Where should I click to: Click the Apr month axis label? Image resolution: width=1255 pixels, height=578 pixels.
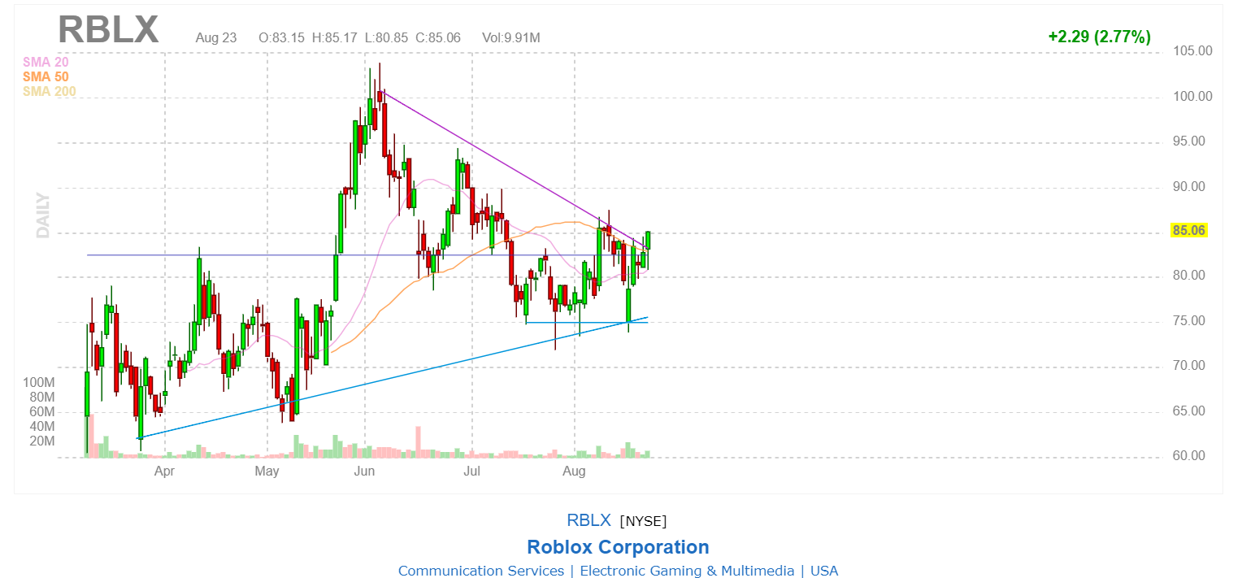click(164, 472)
